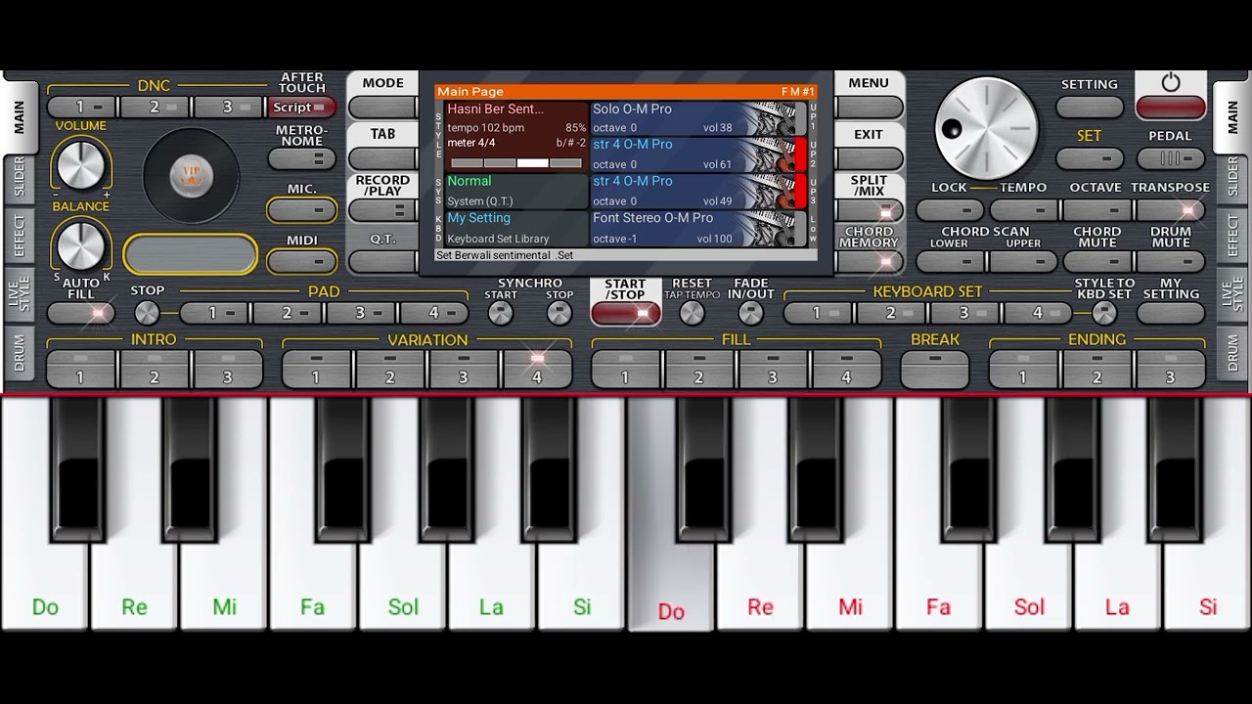Select Ending 2

point(1096,370)
